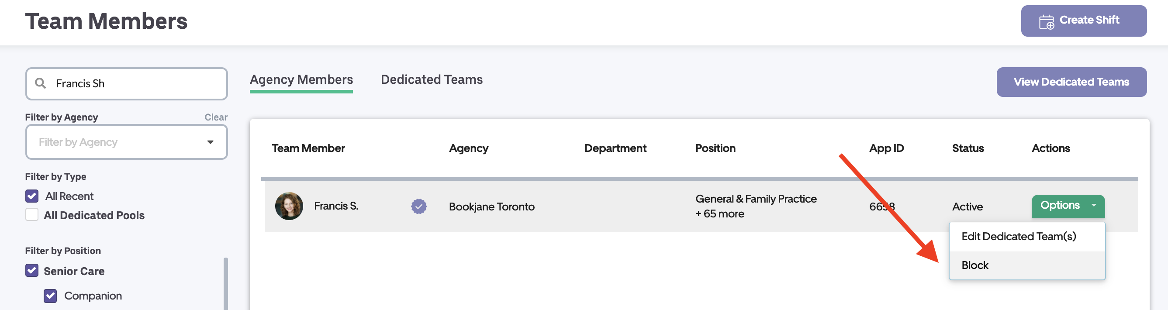This screenshot has height=310, width=1168.
Task: Click Francis S. profile photo
Action: coord(289,206)
